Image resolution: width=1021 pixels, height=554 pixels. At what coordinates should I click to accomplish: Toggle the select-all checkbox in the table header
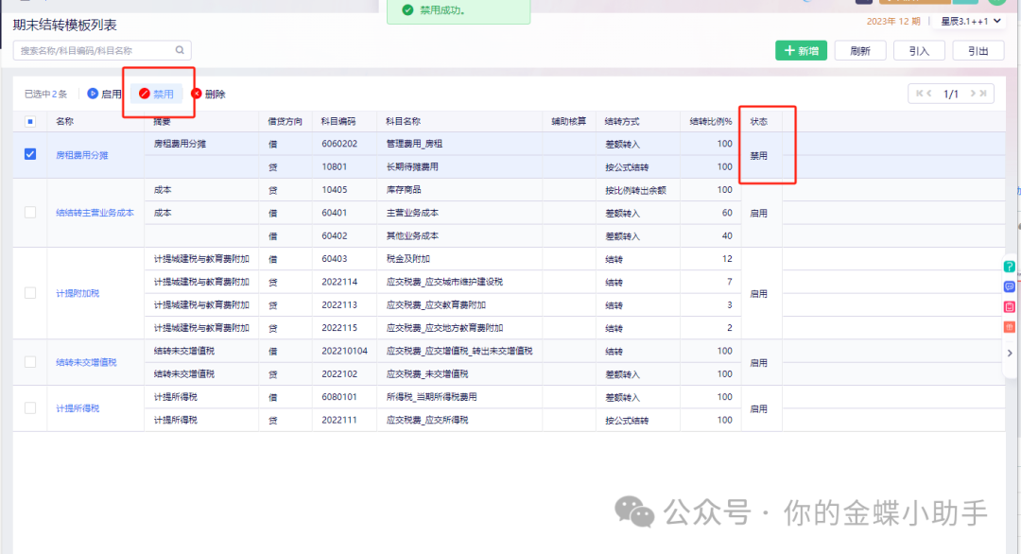coord(30,121)
